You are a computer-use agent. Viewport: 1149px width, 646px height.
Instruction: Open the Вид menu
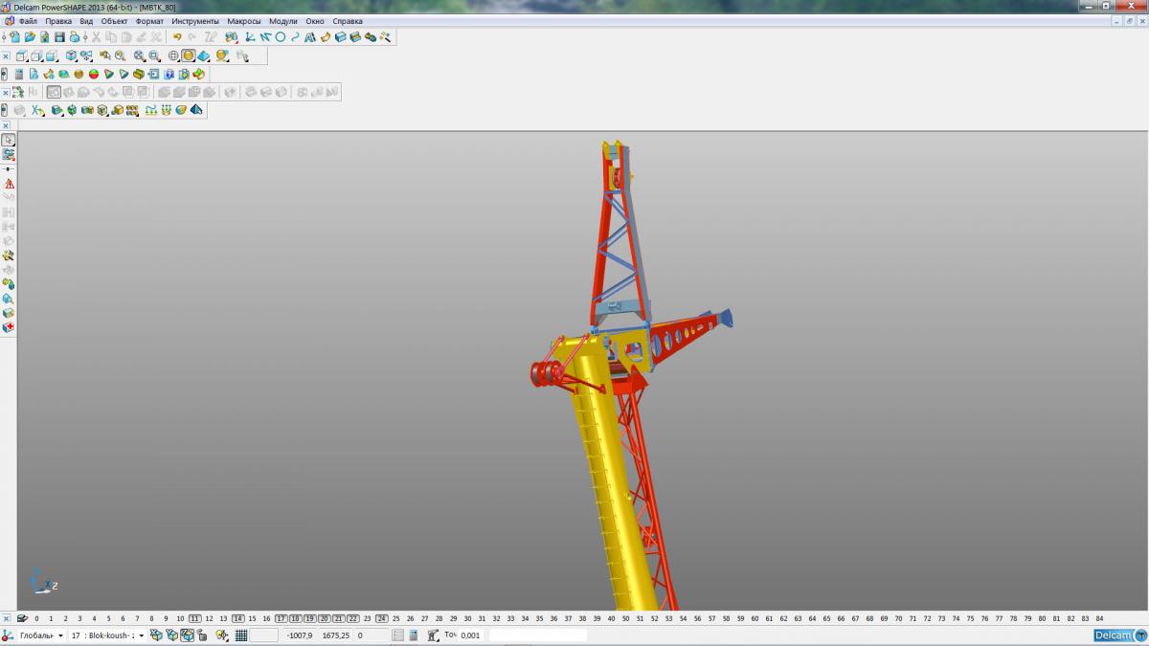[86, 21]
